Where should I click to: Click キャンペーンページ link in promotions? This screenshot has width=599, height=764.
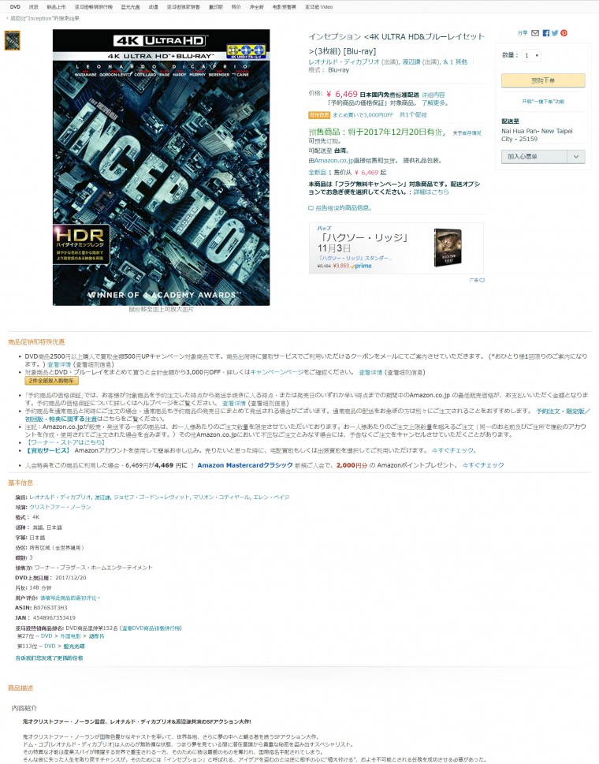(x=277, y=372)
